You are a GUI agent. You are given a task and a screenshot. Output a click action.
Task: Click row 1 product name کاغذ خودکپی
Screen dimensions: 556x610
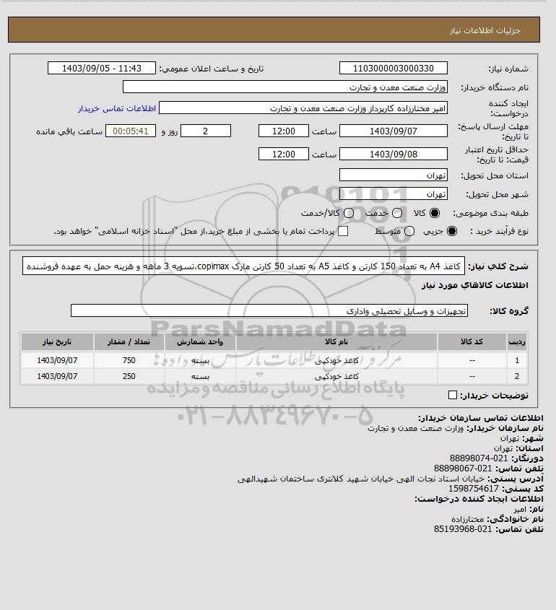point(336,361)
